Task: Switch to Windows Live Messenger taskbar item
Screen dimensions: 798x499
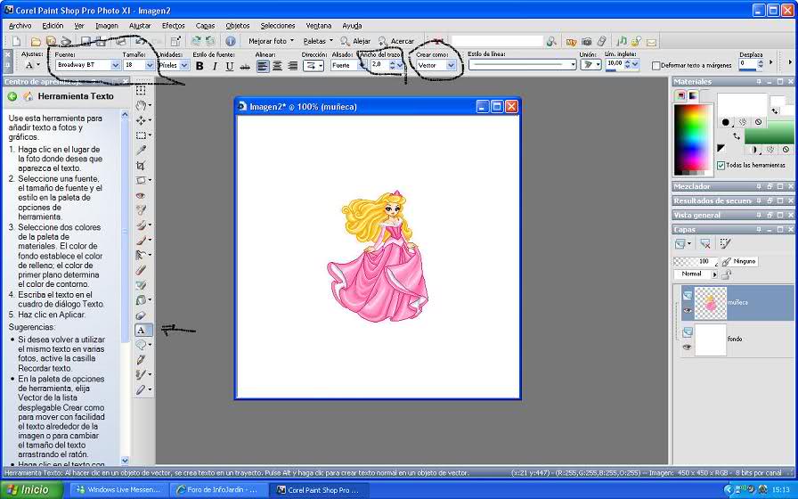Action: tap(118, 490)
